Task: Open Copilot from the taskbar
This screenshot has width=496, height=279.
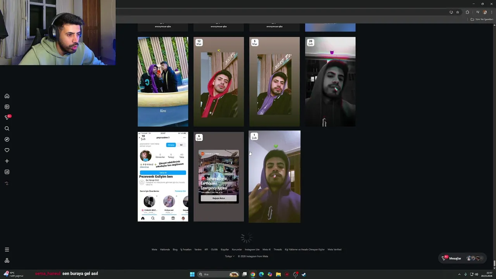Action: [x=270, y=274]
